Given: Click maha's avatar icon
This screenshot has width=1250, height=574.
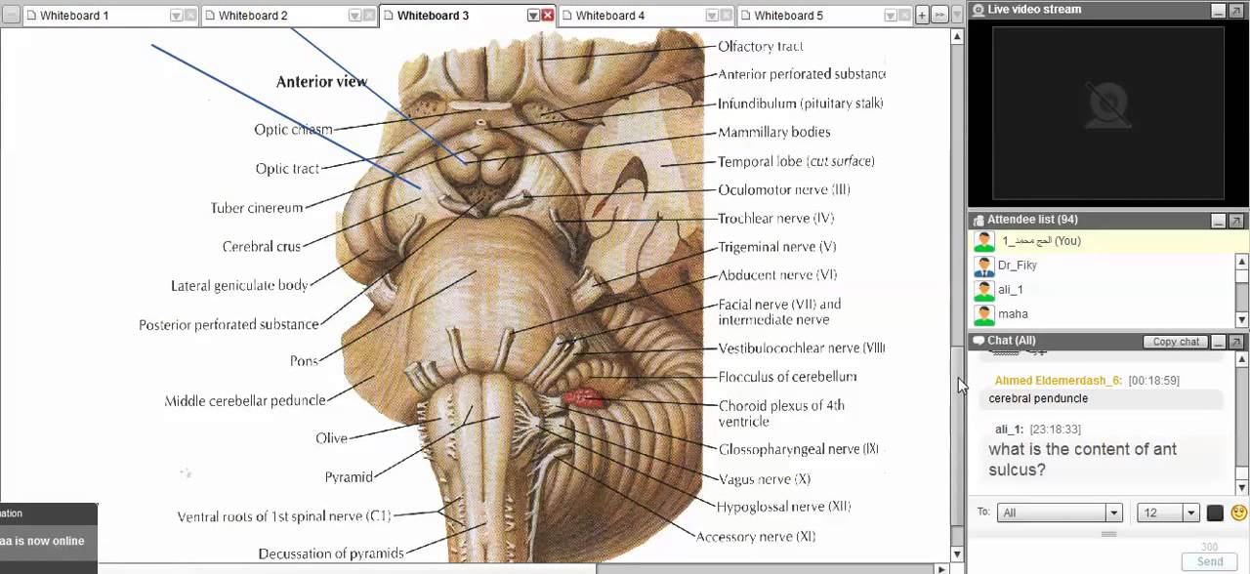Looking at the screenshot, I should (983, 314).
